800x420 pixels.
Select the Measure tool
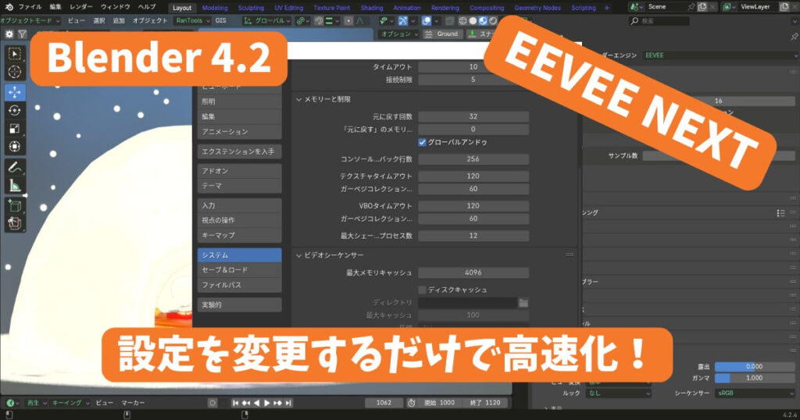(15, 186)
